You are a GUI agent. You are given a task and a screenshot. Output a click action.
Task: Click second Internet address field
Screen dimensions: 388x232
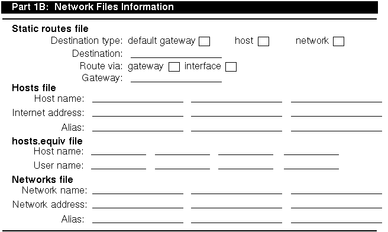click(237, 112)
